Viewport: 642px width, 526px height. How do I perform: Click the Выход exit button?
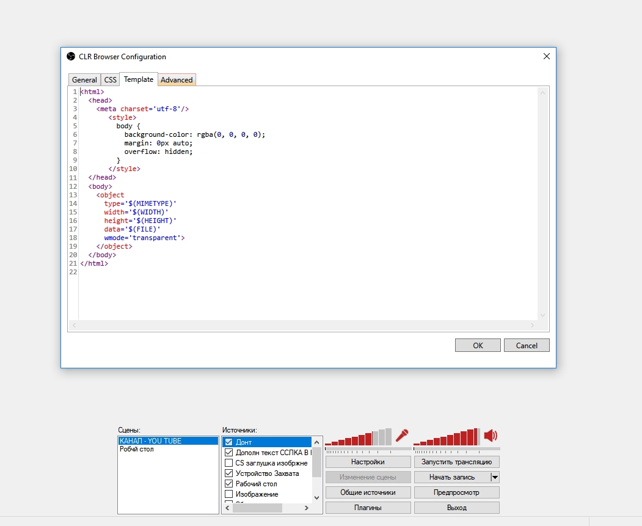tap(456, 508)
